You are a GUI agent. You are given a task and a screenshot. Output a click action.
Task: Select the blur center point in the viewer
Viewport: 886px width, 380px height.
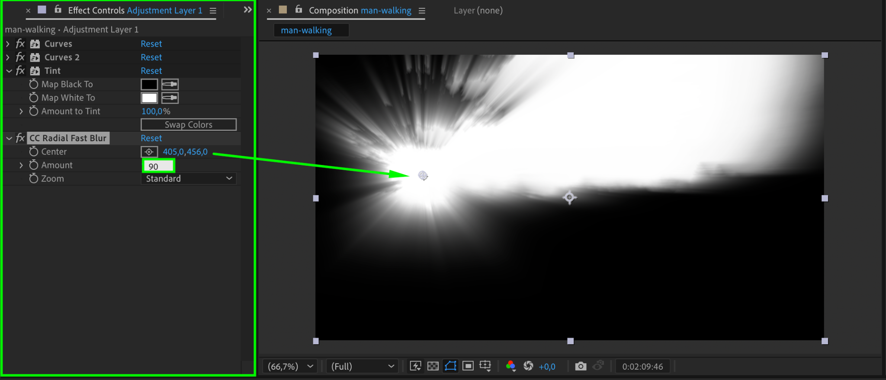(x=423, y=175)
